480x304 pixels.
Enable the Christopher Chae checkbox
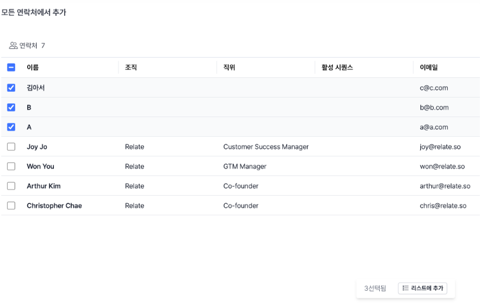[x=11, y=206]
